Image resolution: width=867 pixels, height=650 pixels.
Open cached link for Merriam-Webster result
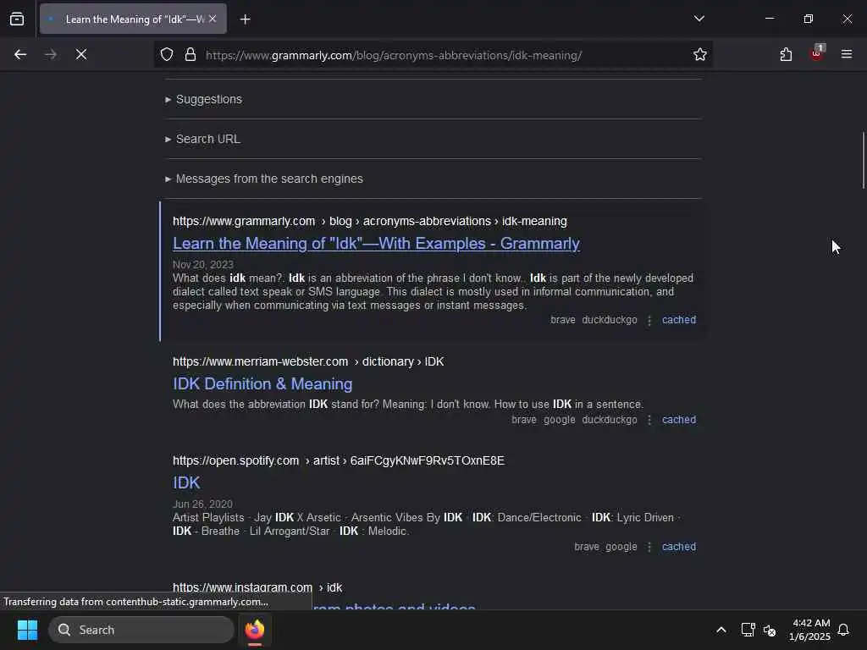tap(678, 420)
